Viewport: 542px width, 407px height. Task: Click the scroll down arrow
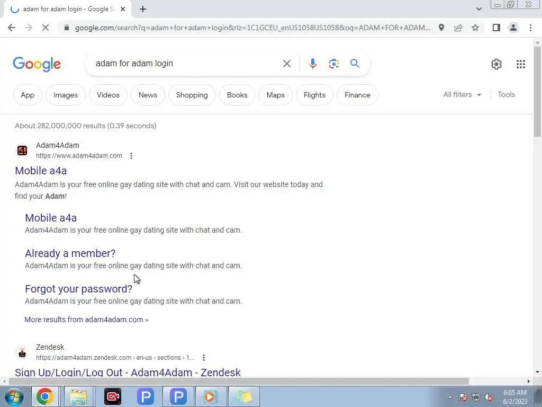tap(537, 373)
